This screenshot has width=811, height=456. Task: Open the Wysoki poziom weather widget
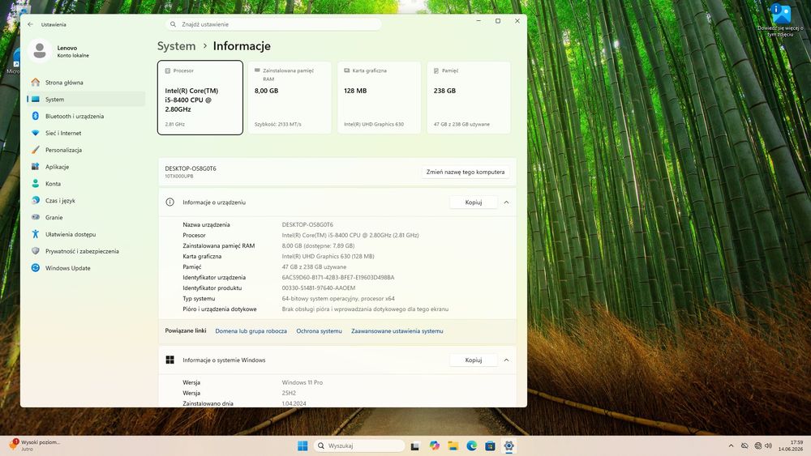(x=35, y=445)
